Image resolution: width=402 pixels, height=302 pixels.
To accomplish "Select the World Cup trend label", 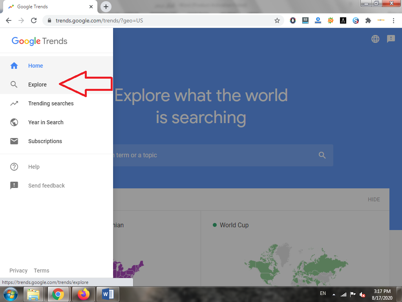I will [234, 225].
